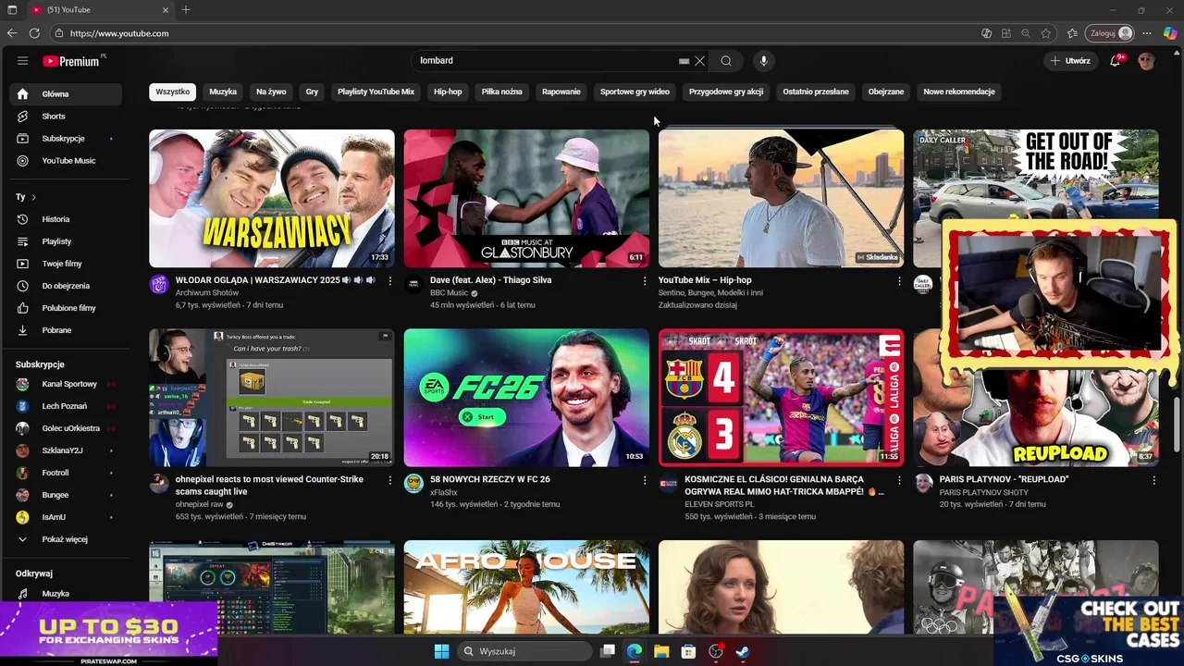Open the Główna home sidebar item

coord(65,94)
